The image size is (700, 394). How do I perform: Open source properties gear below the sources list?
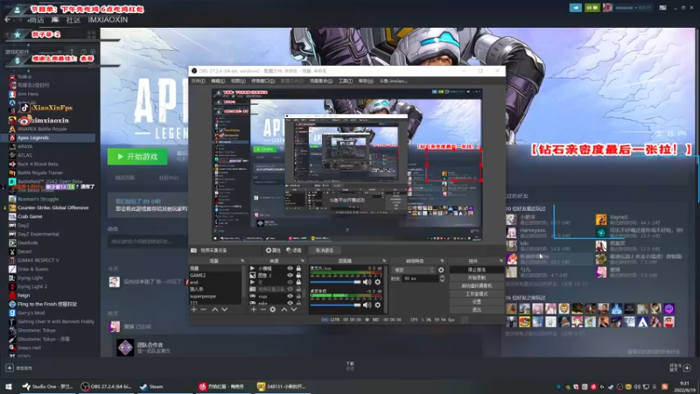coord(273,309)
